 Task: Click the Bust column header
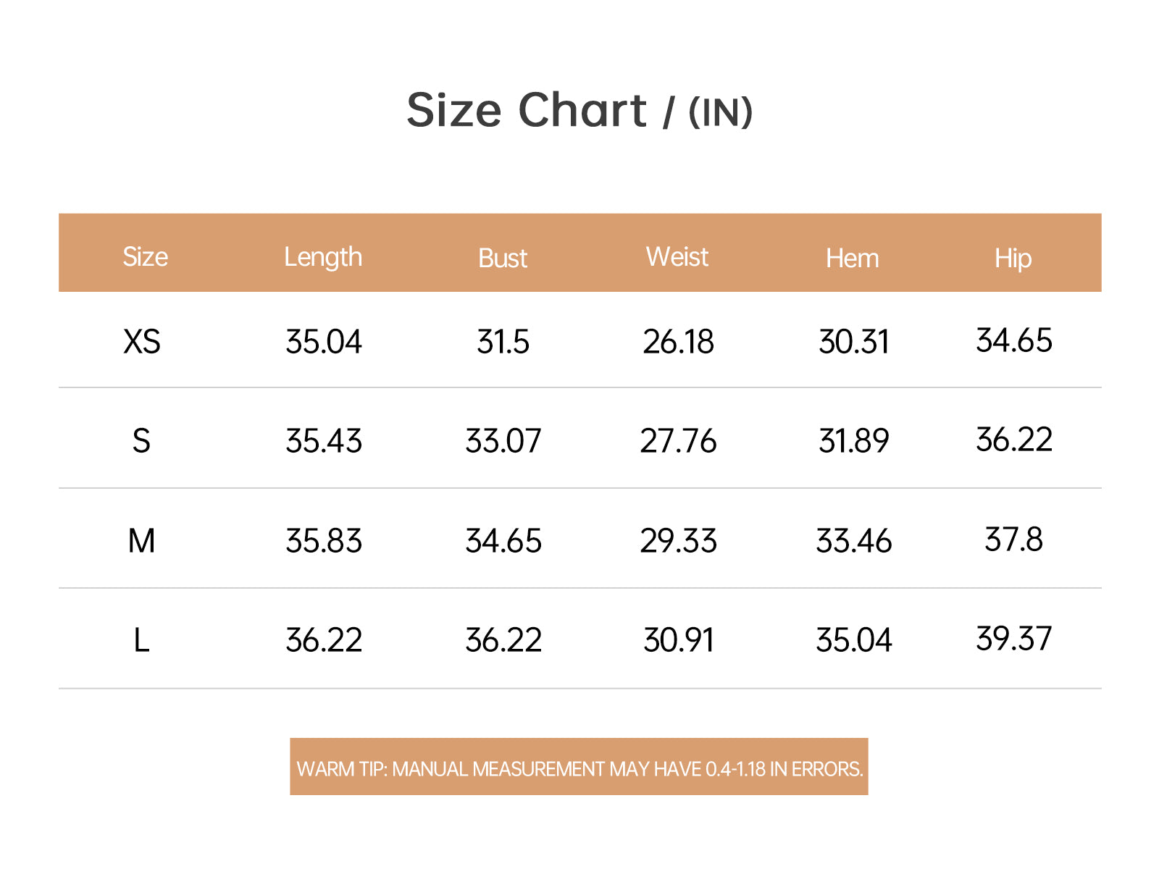coord(503,258)
